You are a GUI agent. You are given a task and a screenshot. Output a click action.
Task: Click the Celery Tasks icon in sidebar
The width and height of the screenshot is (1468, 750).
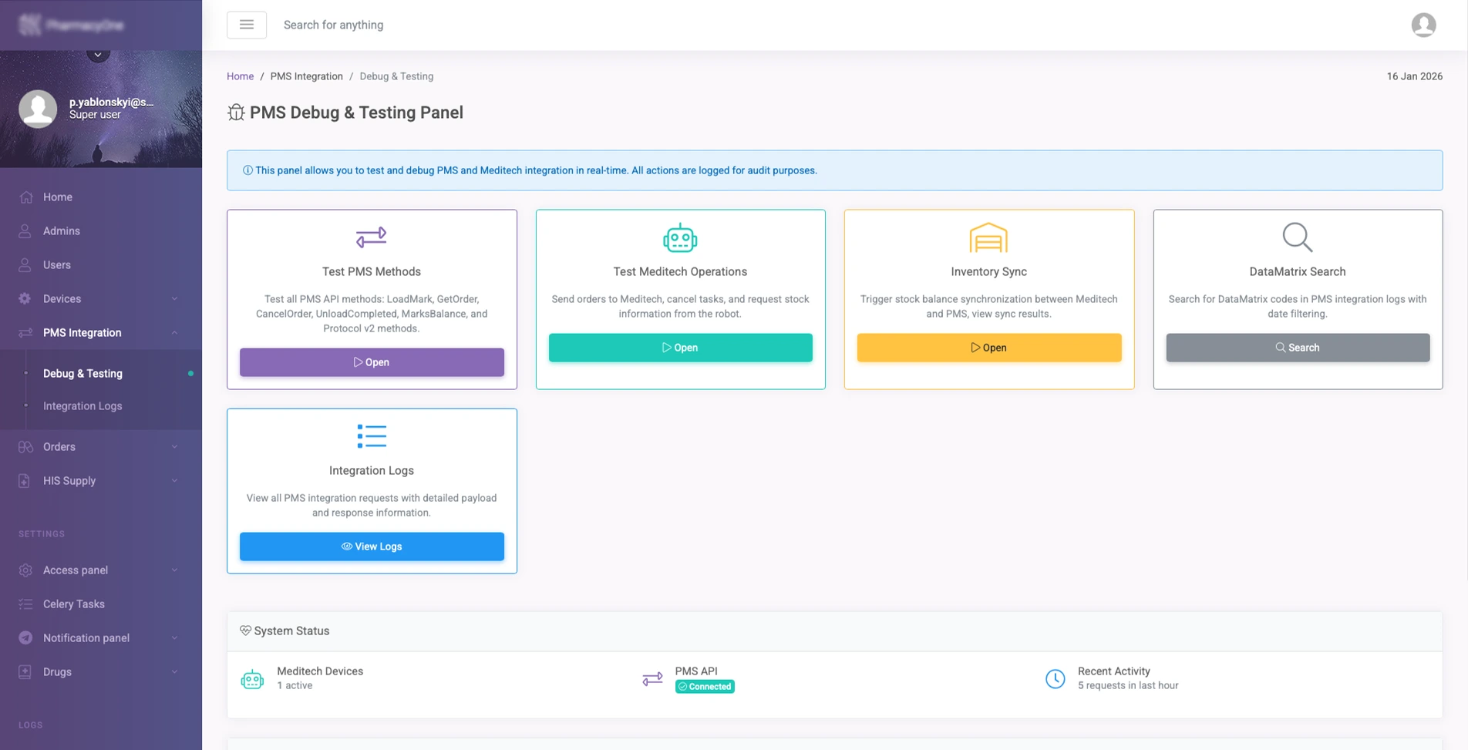point(24,604)
